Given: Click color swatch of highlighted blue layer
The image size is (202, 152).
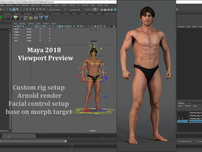Looking at the screenshot, I should [x=189, y=121].
